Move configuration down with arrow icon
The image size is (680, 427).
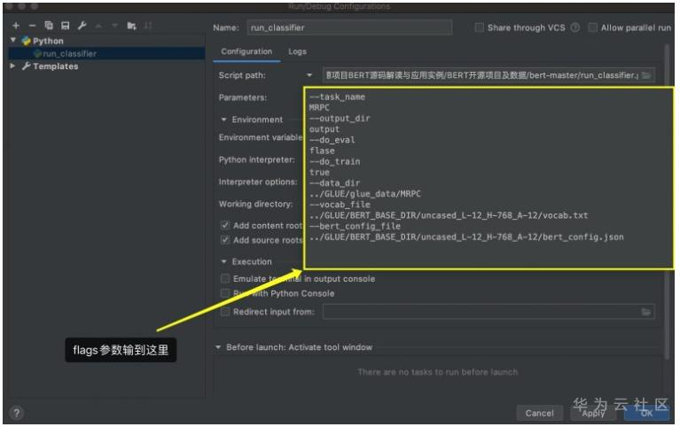pos(115,26)
